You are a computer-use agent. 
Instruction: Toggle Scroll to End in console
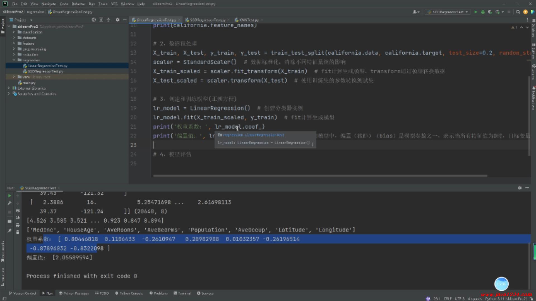18,218
